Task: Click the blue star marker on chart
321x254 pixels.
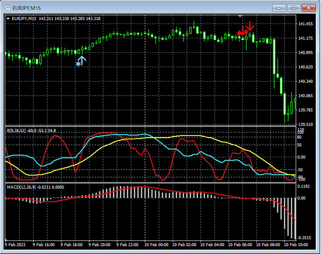Action: tap(78, 64)
